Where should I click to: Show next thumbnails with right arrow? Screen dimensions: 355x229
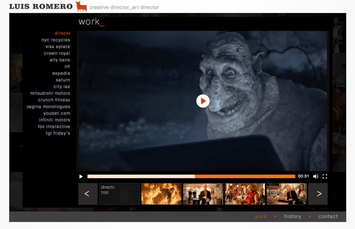318,194
